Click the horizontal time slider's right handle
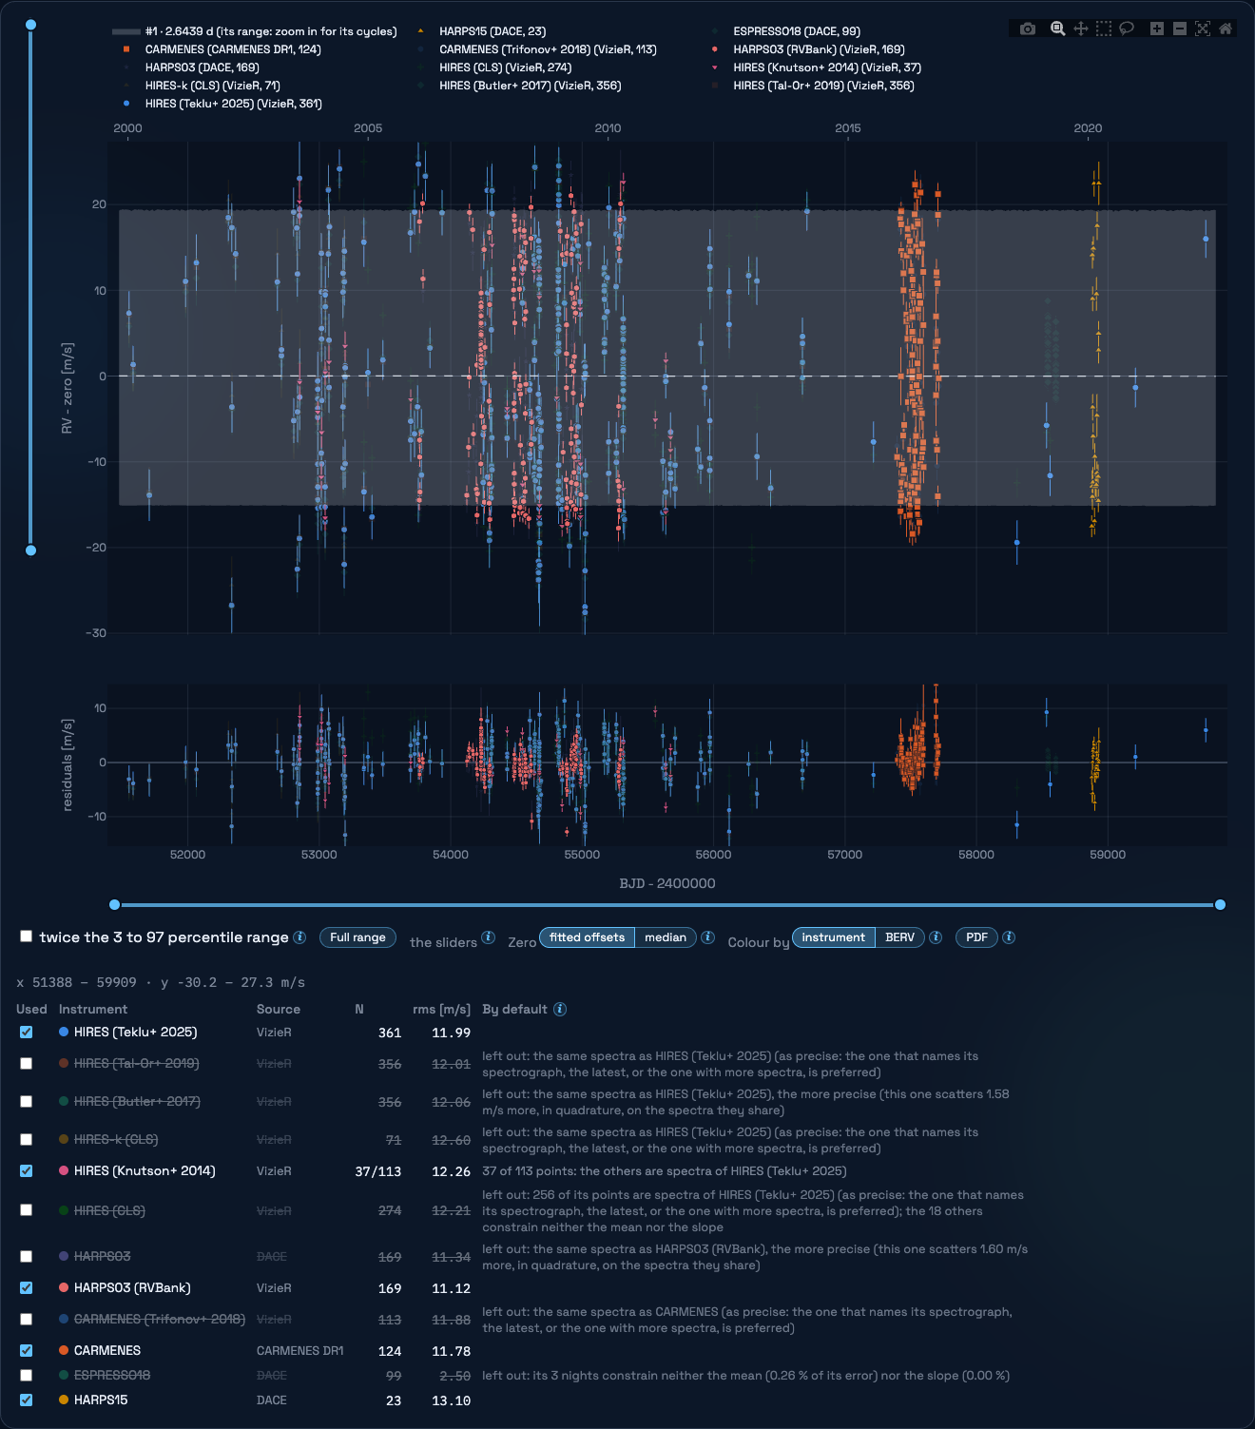The image size is (1255, 1429). 1221,905
